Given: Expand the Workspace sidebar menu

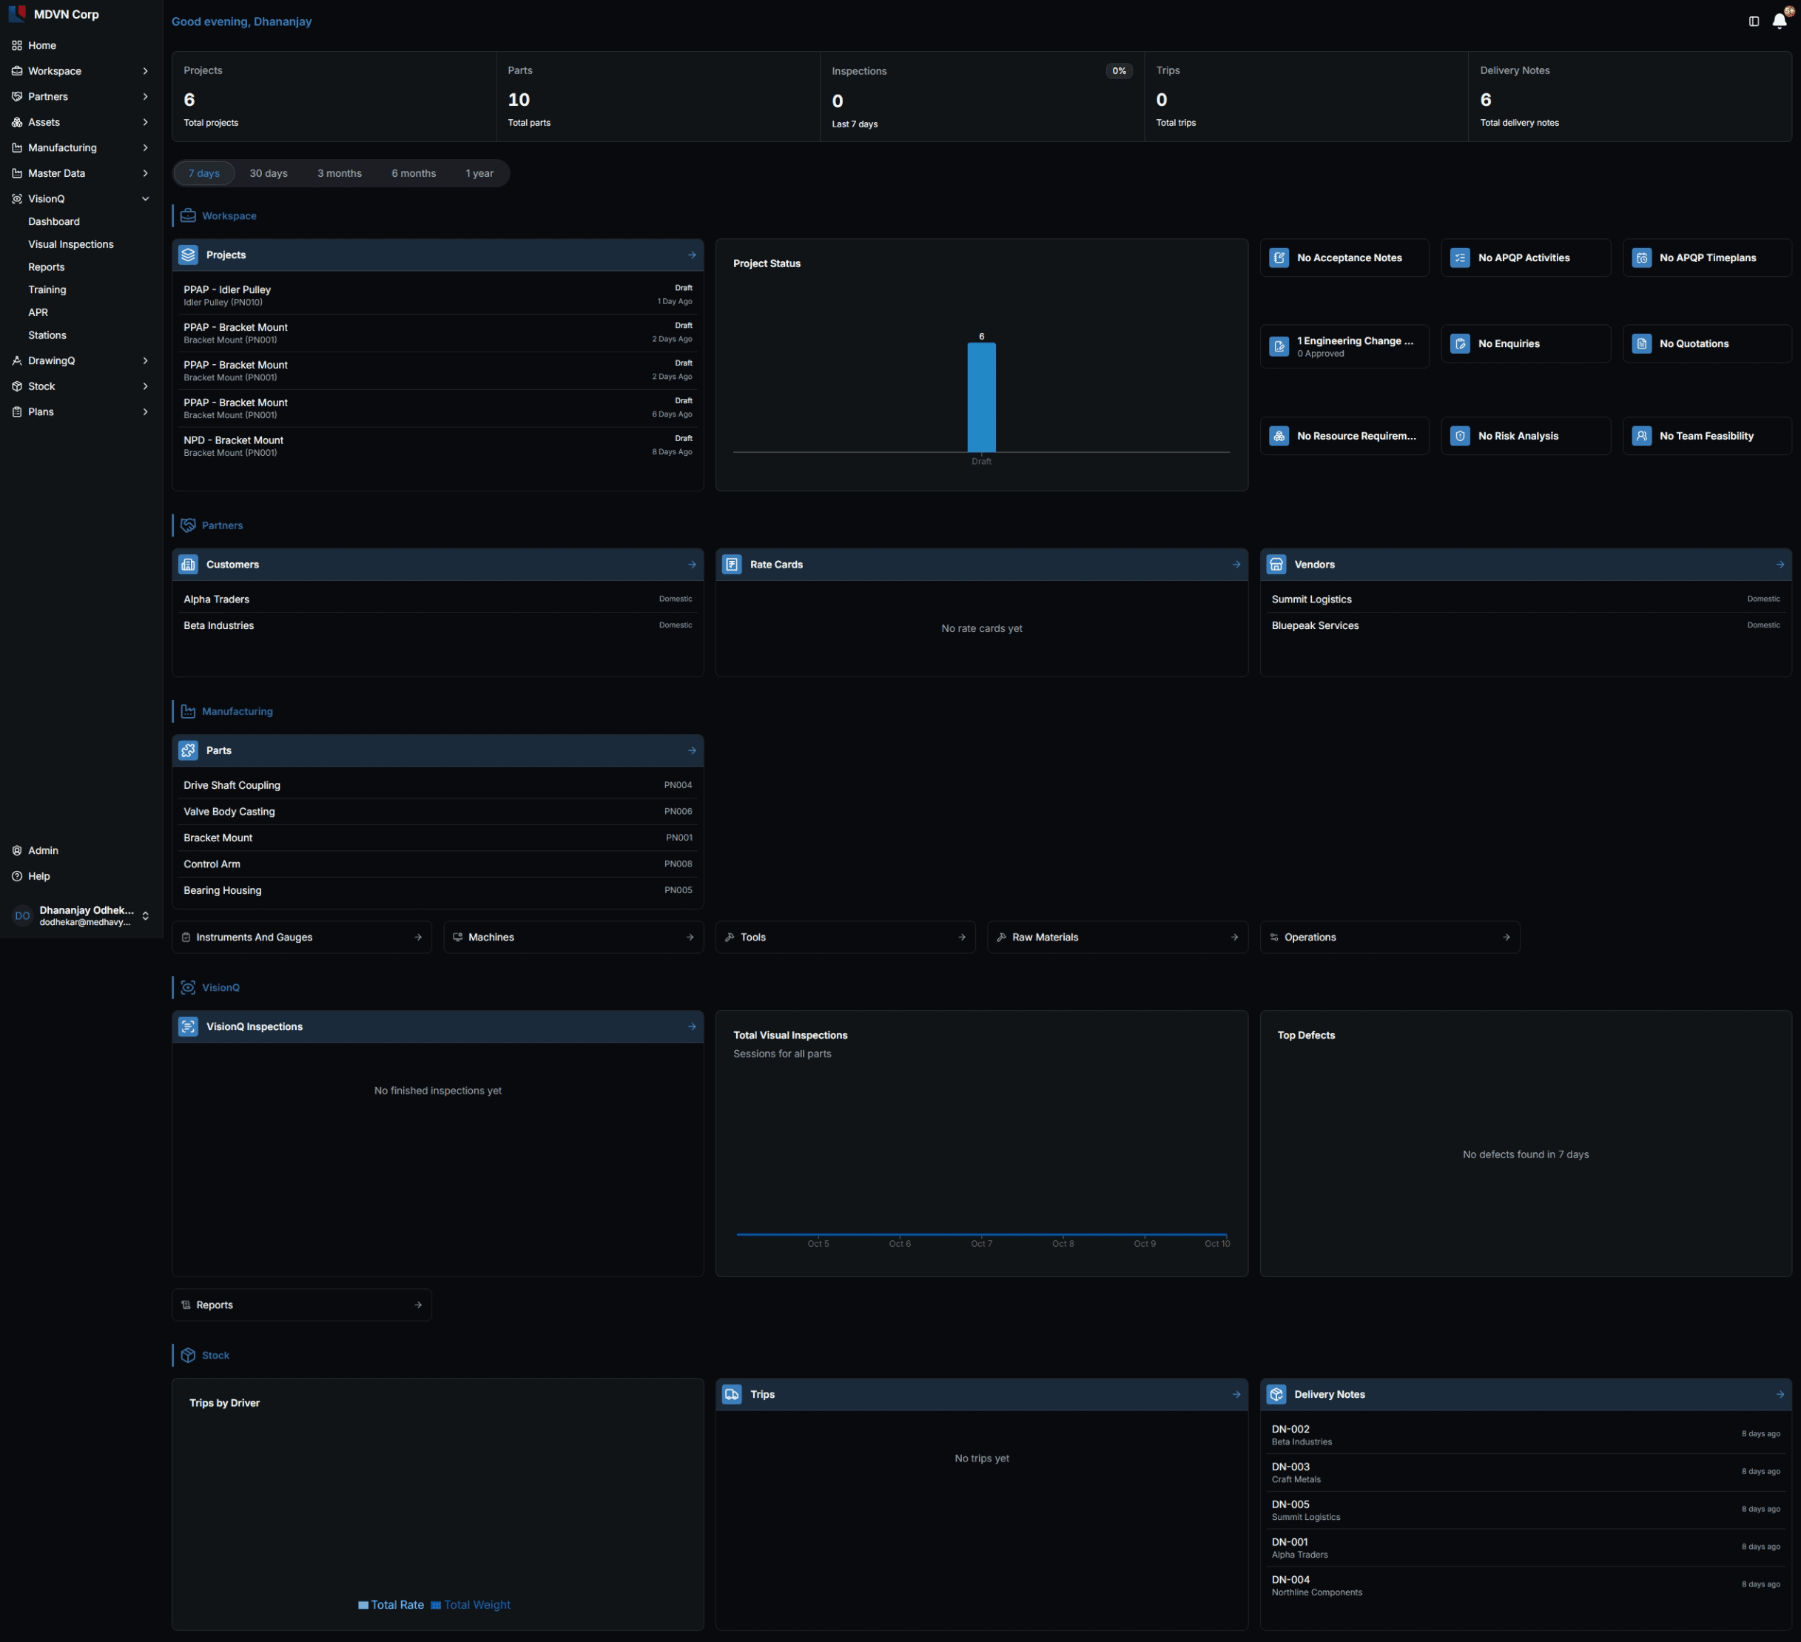Looking at the screenshot, I should [81, 70].
